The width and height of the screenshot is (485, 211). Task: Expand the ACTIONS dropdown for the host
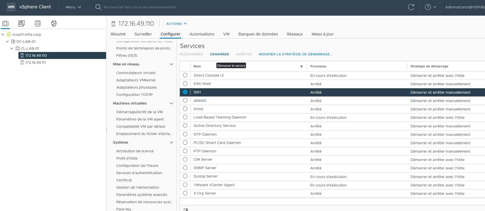click(x=176, y=24)
